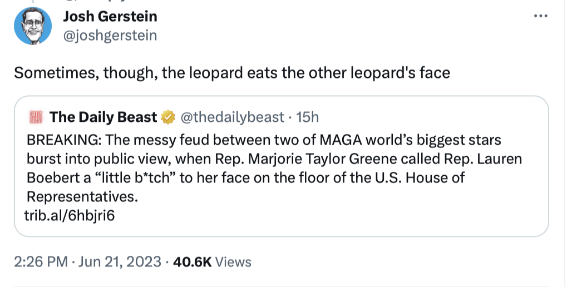Click the 15h timestamp of quoted tweet

308,117
